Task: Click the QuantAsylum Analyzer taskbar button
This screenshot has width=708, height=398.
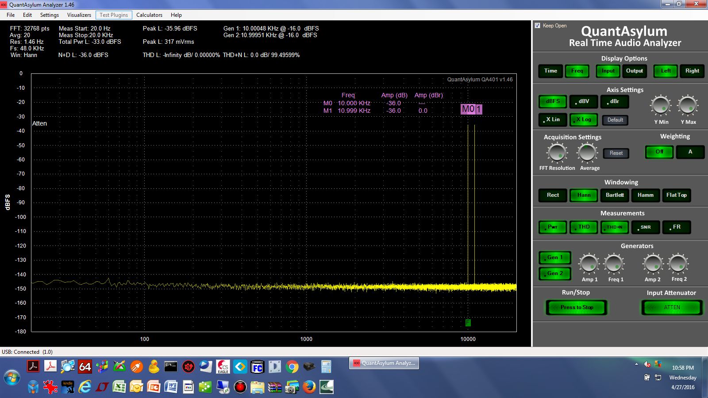Action: (x=384, y=363)
